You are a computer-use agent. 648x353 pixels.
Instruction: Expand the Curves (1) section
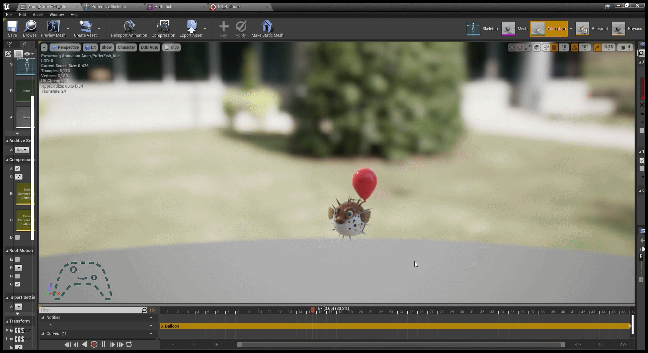(43, 333)
